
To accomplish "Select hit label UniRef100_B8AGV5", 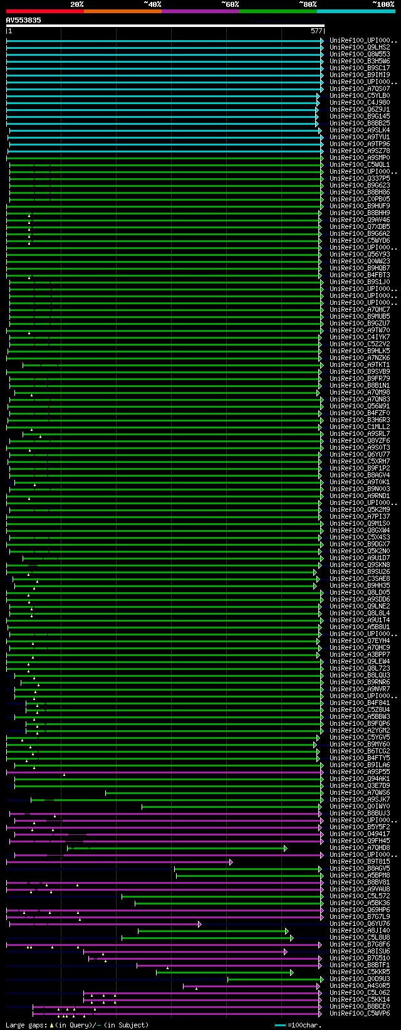I will click(360, 868).
